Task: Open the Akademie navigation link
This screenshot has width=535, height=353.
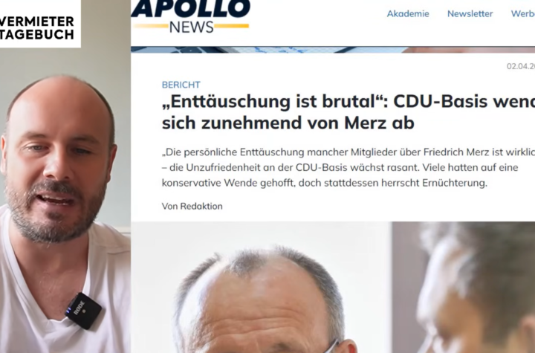Action: (x=408, y=13)
